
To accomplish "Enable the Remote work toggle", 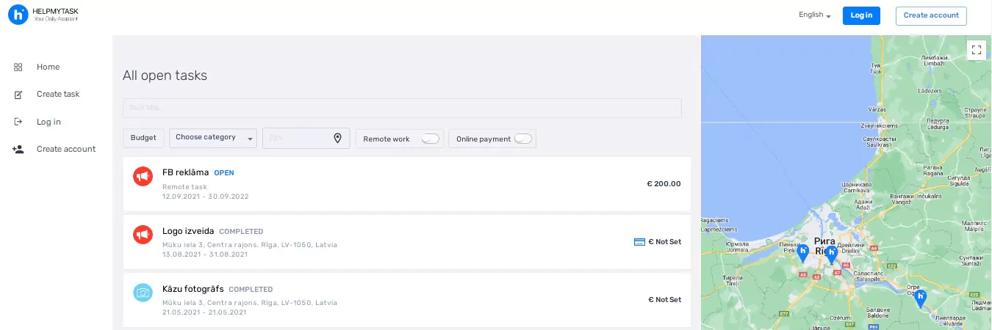I will (429, 139).
